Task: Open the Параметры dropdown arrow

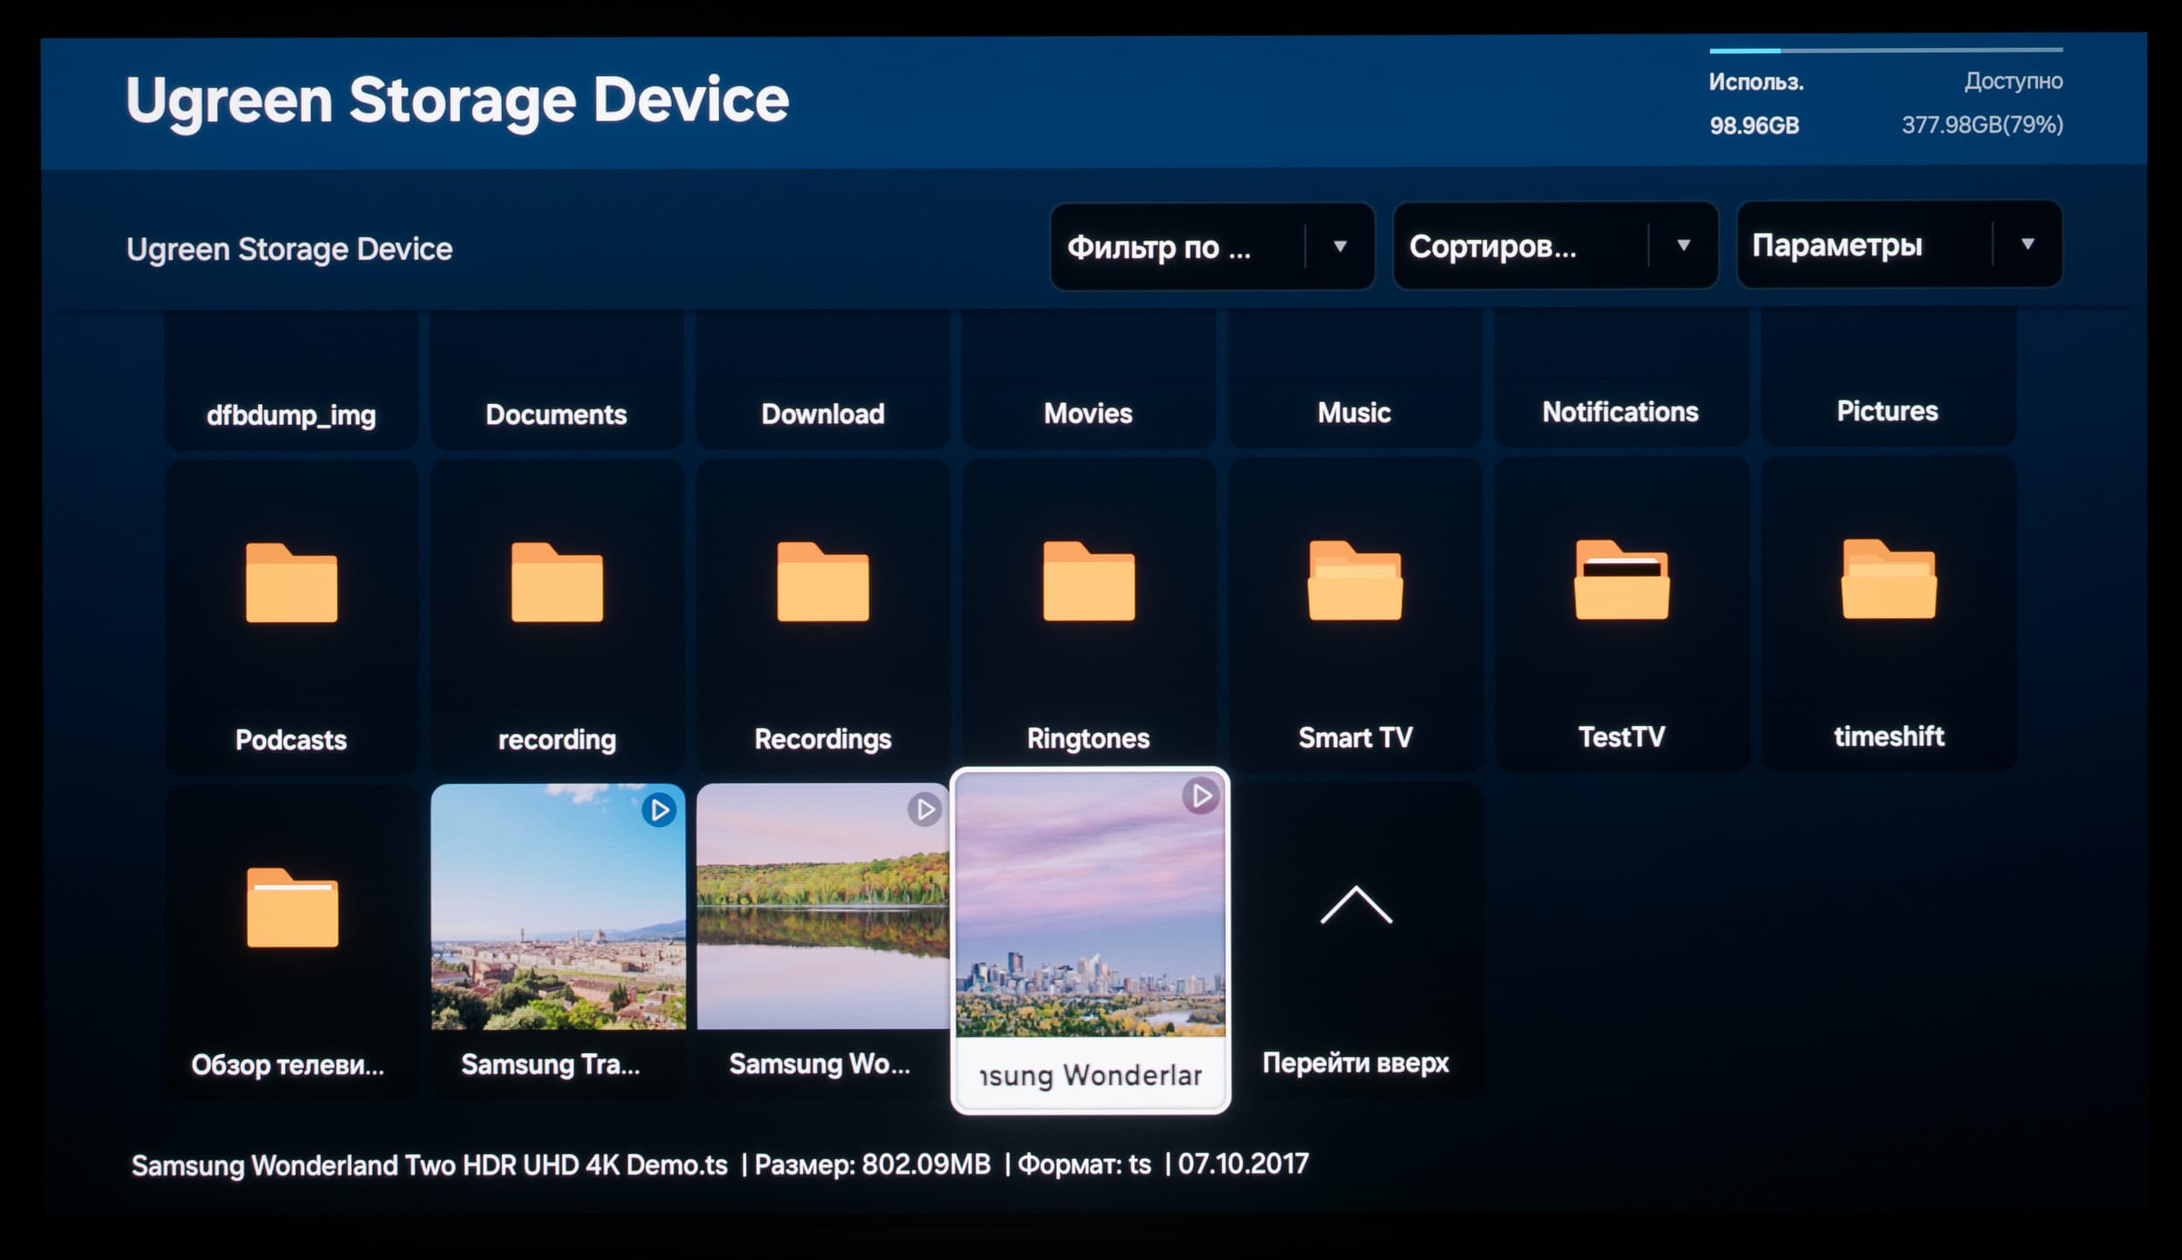Action: coord(2028,244)
